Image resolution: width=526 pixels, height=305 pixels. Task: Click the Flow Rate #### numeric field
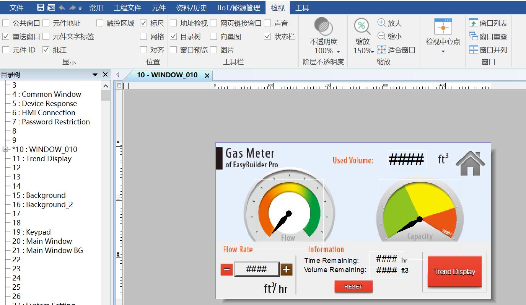pos(256,269)
